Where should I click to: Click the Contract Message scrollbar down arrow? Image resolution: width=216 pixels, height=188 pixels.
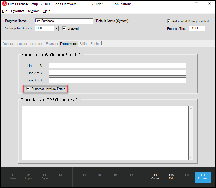[x=191, y=158]
